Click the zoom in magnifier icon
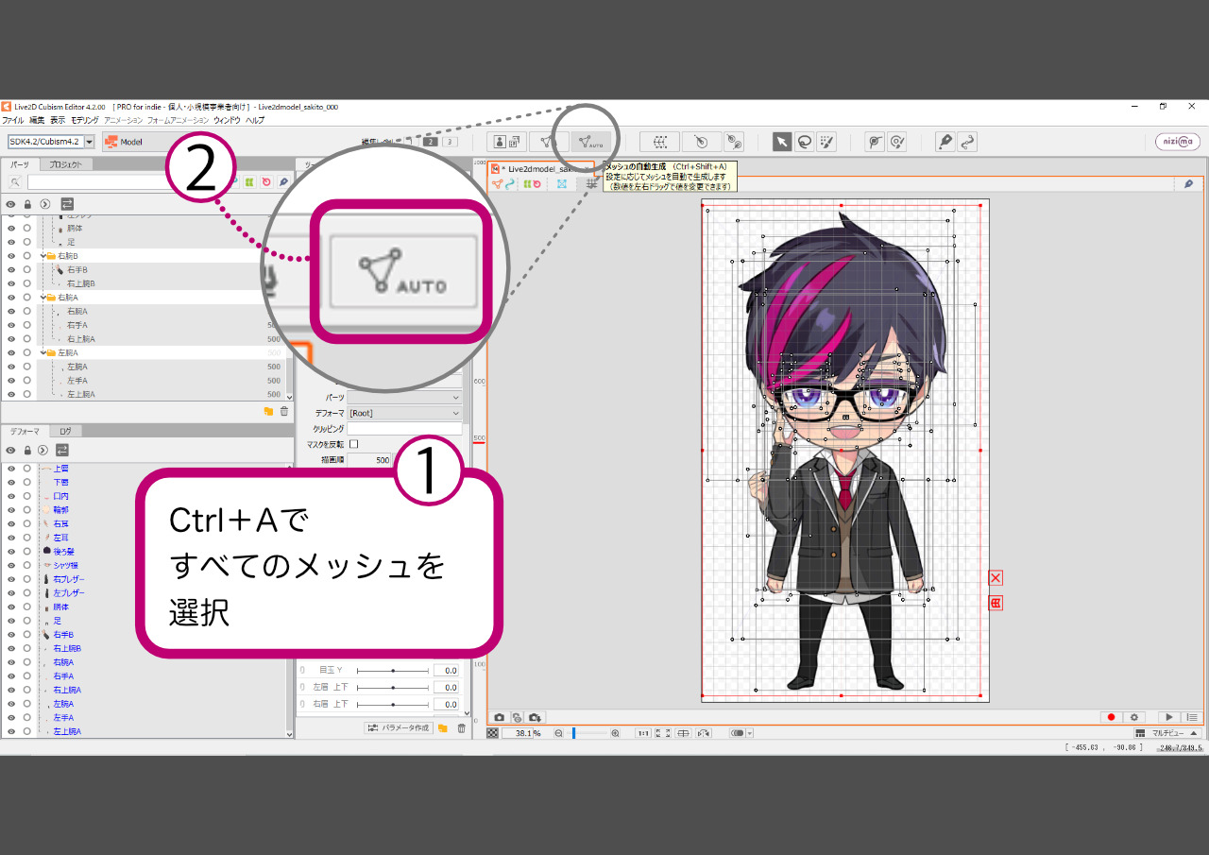The image size is (1209, 855). (615, 733)
